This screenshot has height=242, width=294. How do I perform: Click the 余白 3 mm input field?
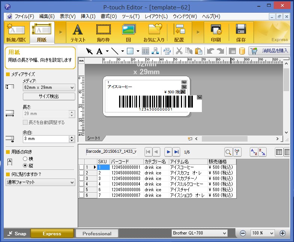pyautogui.click(x=46, y=139)
